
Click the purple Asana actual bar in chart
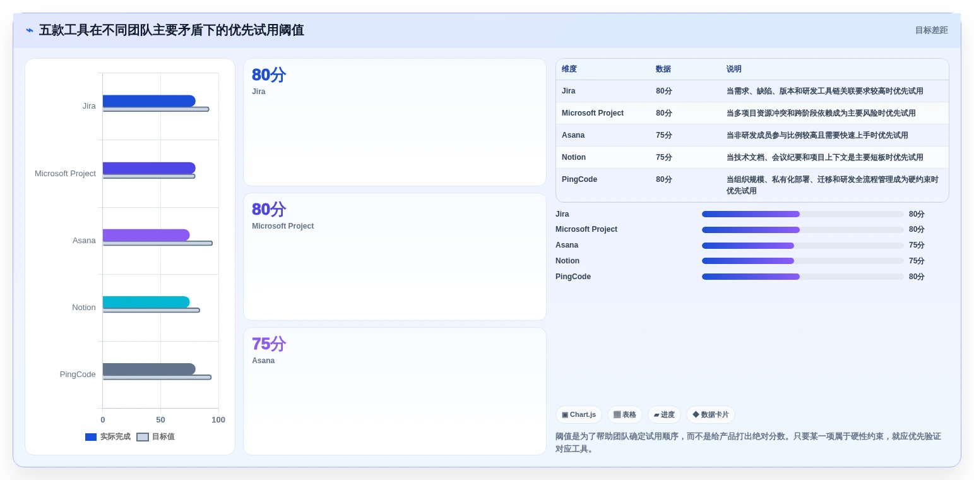tap(146, 235)
